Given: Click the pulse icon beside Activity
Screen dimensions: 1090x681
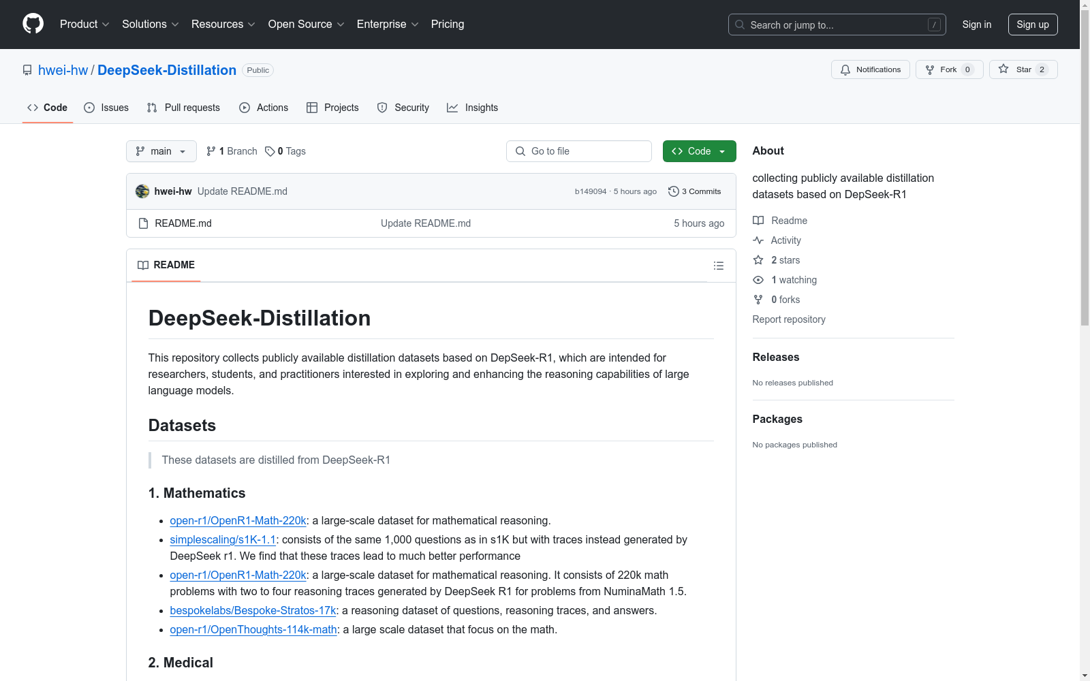Looking at the screenshot, I should pos(758,240).
